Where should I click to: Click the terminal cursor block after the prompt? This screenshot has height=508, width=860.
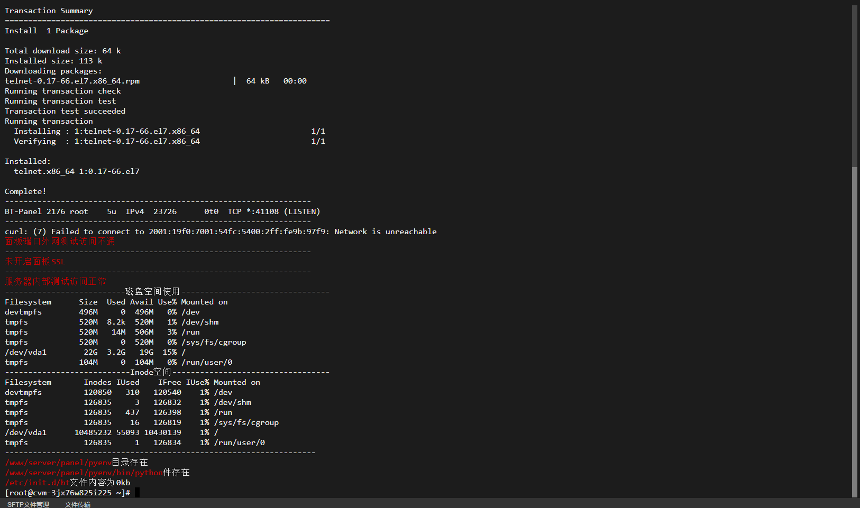[137, 493]
